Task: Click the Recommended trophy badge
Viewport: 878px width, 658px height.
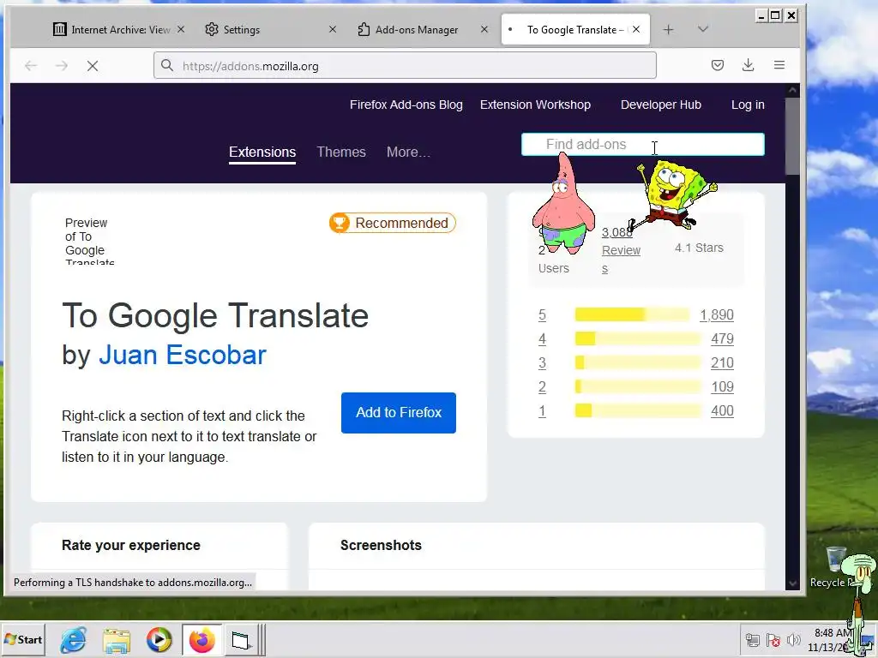Action: (393, 223)
